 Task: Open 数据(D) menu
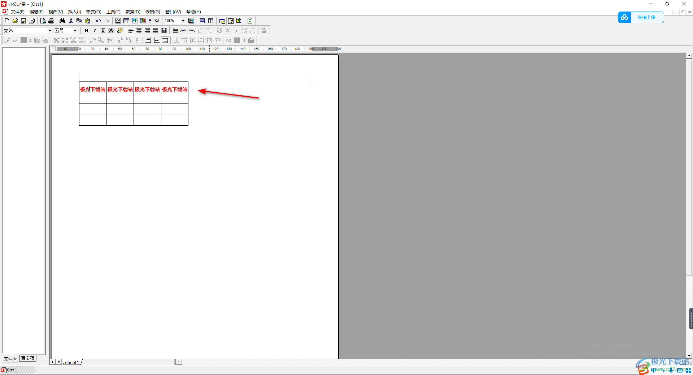[x=133, y=12]
